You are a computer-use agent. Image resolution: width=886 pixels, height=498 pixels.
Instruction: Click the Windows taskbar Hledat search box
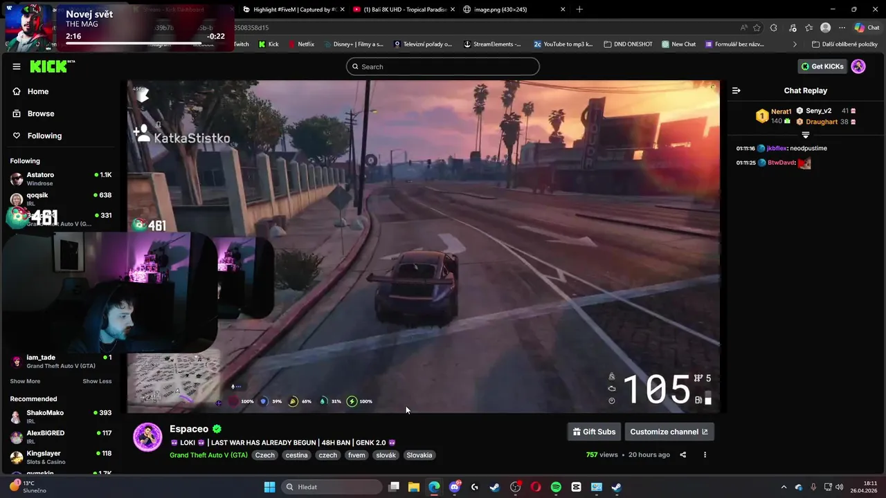pos(332,487)
